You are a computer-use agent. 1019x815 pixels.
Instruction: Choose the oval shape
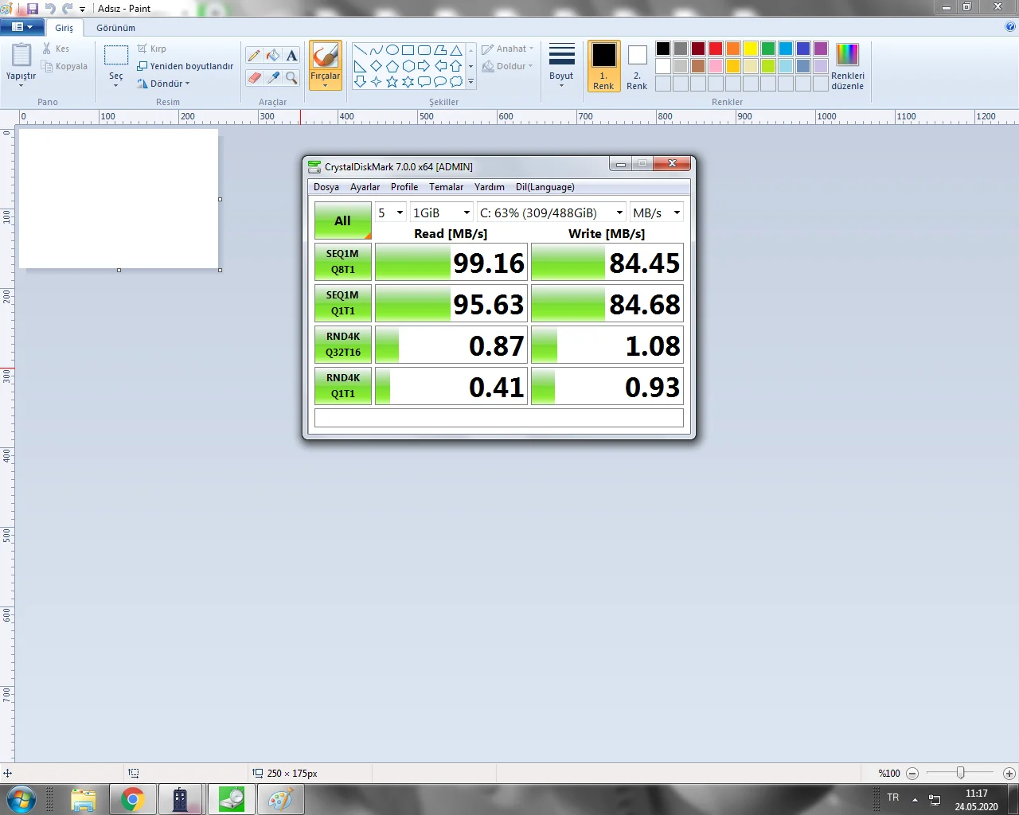point(392,50)
